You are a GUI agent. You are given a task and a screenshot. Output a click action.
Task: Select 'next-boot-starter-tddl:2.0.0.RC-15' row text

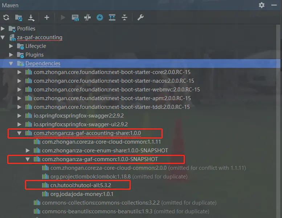[112, 107]
